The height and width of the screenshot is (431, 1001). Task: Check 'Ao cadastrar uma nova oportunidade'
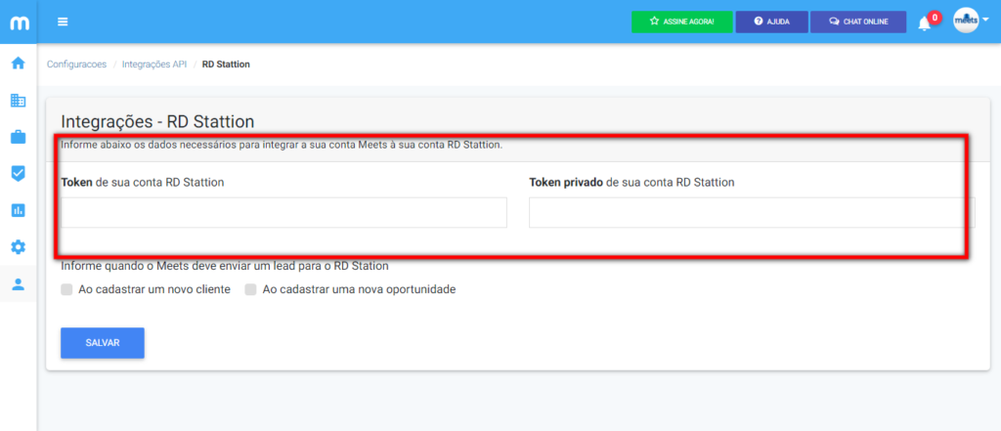[251, 290]
